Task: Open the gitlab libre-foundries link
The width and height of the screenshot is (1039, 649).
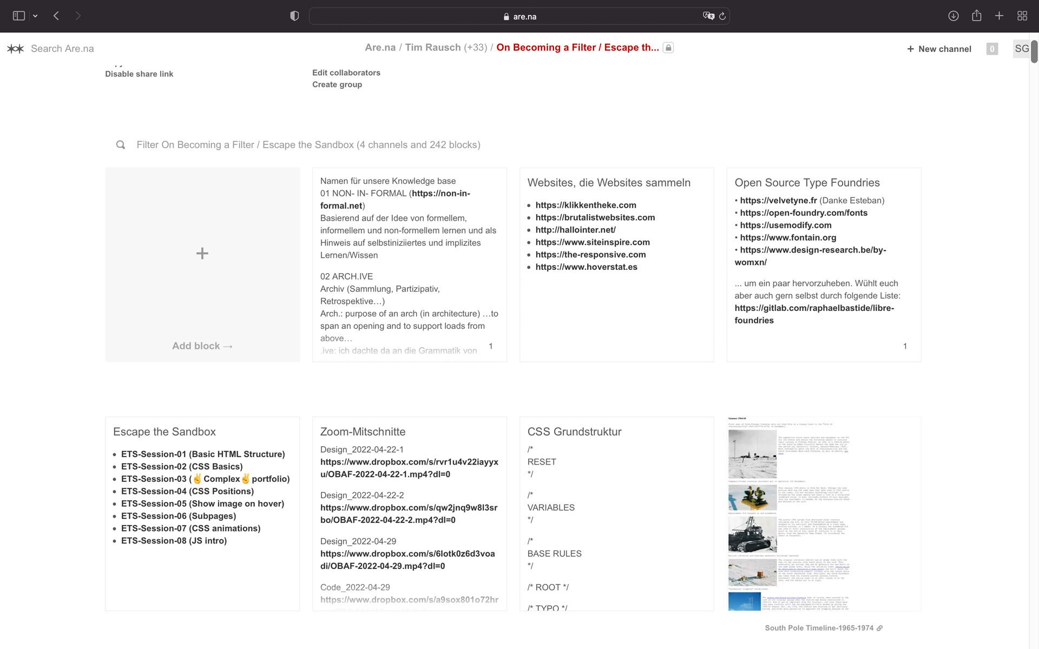Action: coord(814,314)
